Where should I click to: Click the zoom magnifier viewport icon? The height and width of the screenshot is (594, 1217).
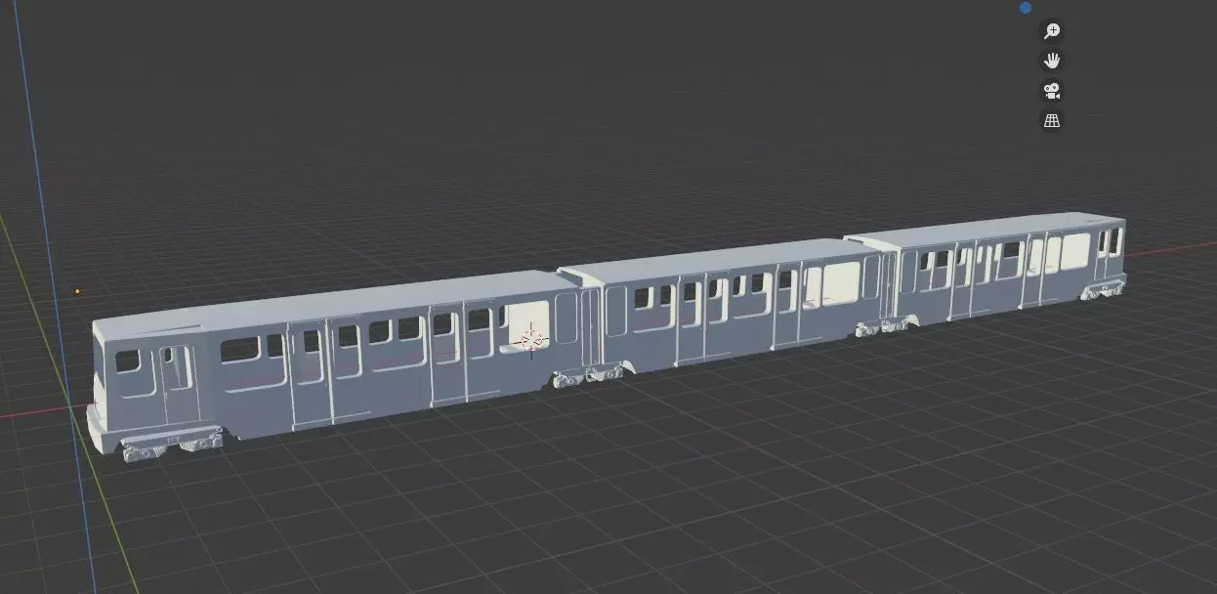[1052, 31]
